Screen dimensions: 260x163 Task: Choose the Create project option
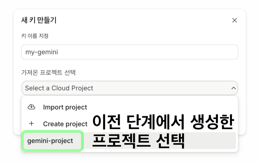(x=65, y=124)
